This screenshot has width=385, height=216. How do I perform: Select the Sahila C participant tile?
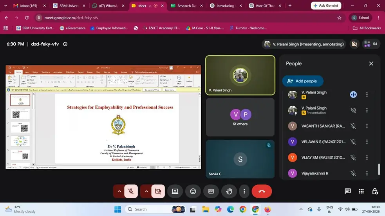click(x=240, y=159)
